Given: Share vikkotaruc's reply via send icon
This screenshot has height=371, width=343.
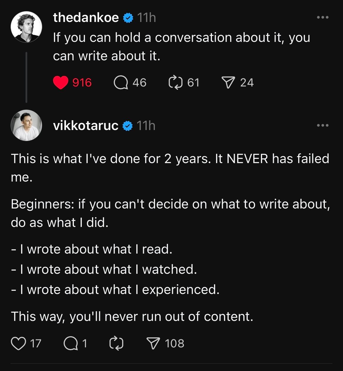Looking at the screenshot, I should [153, 343].
